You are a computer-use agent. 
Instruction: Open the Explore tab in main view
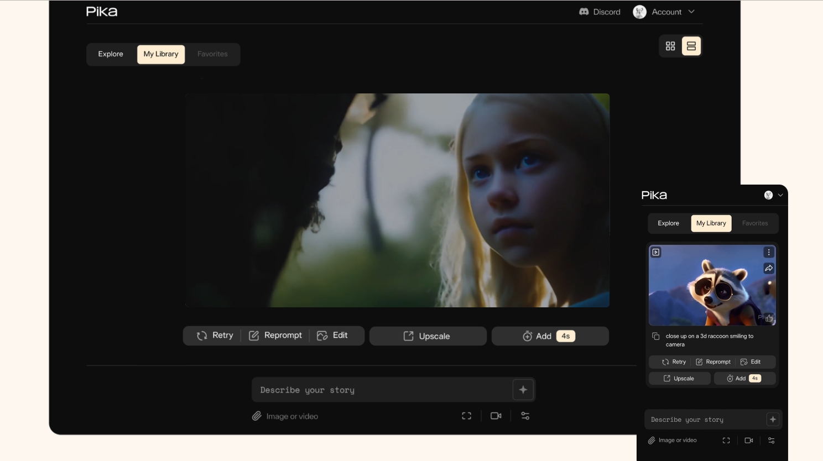(x=111, y=54)
